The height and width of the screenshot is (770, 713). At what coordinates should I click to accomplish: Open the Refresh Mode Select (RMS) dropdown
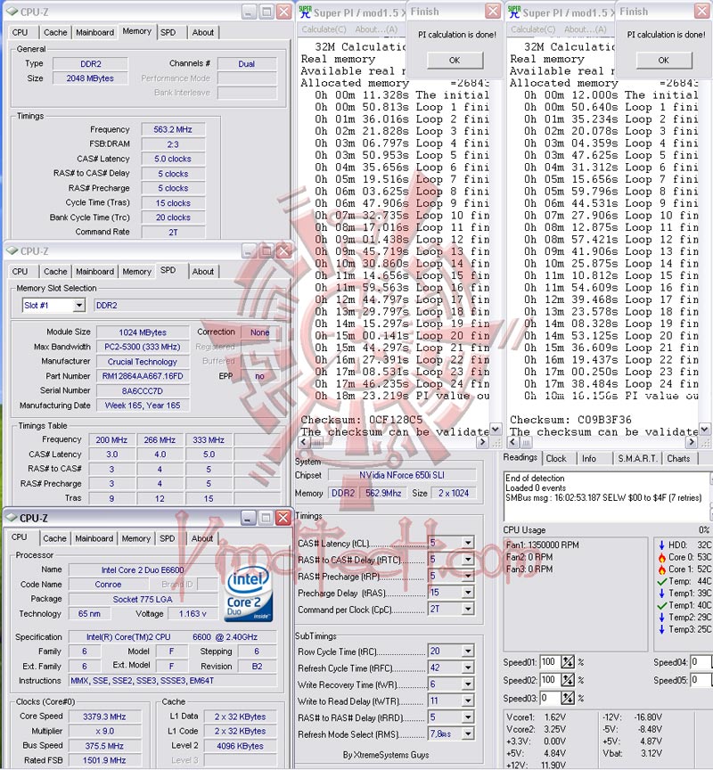tap(468, 734)
